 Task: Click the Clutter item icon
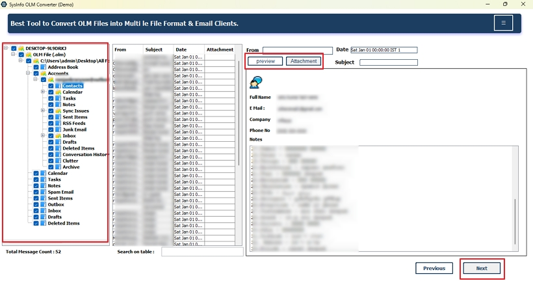tap(58, 161)
